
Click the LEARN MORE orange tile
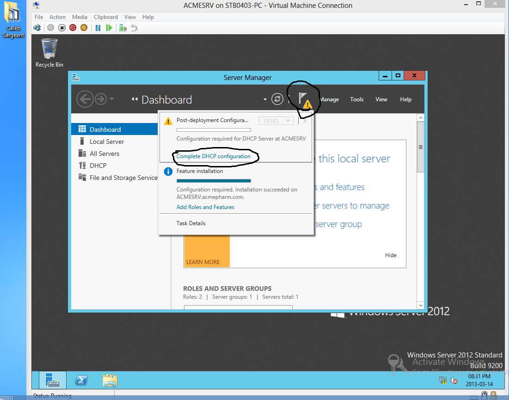(207, 251)
